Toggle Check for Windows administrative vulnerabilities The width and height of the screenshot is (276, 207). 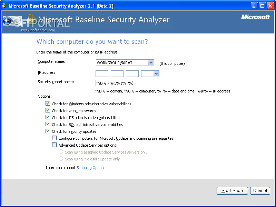click(48, 103)
